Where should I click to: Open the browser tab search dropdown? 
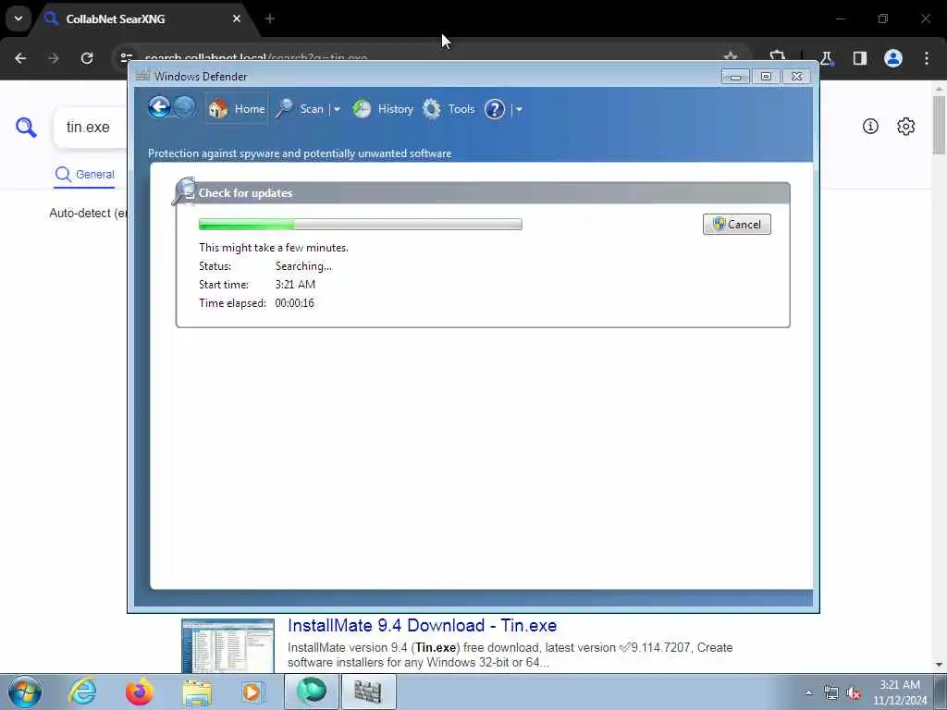pyautogui.click(x=18, y=18)
